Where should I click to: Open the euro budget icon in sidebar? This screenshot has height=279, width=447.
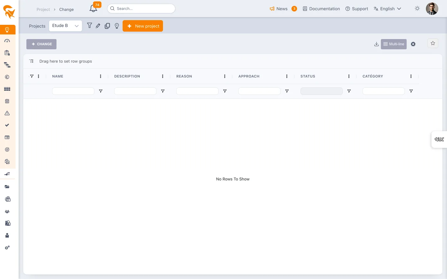[7, 77]
